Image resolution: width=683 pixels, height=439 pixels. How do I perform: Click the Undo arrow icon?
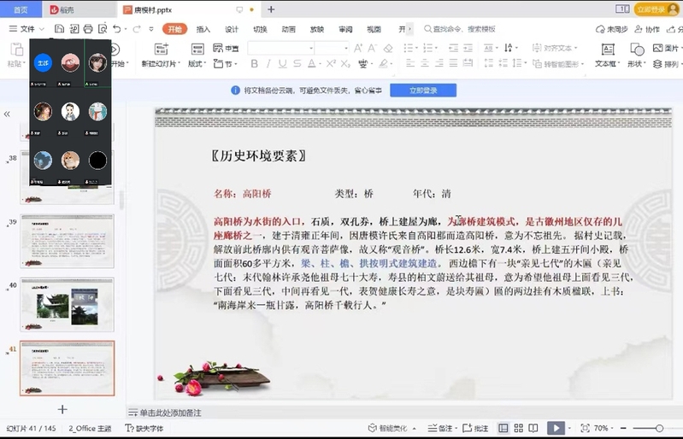coord(115,29)
